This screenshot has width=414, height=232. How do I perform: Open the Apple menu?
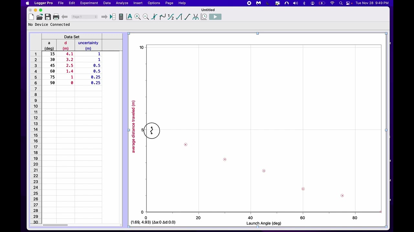pyautogui.click(x=27, y=3)
